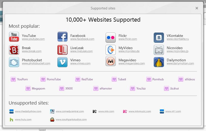The height and width of the screenshot is (131, 206).
Task: Open the www.mtv.com link
Action: click(x=106, y=111)
